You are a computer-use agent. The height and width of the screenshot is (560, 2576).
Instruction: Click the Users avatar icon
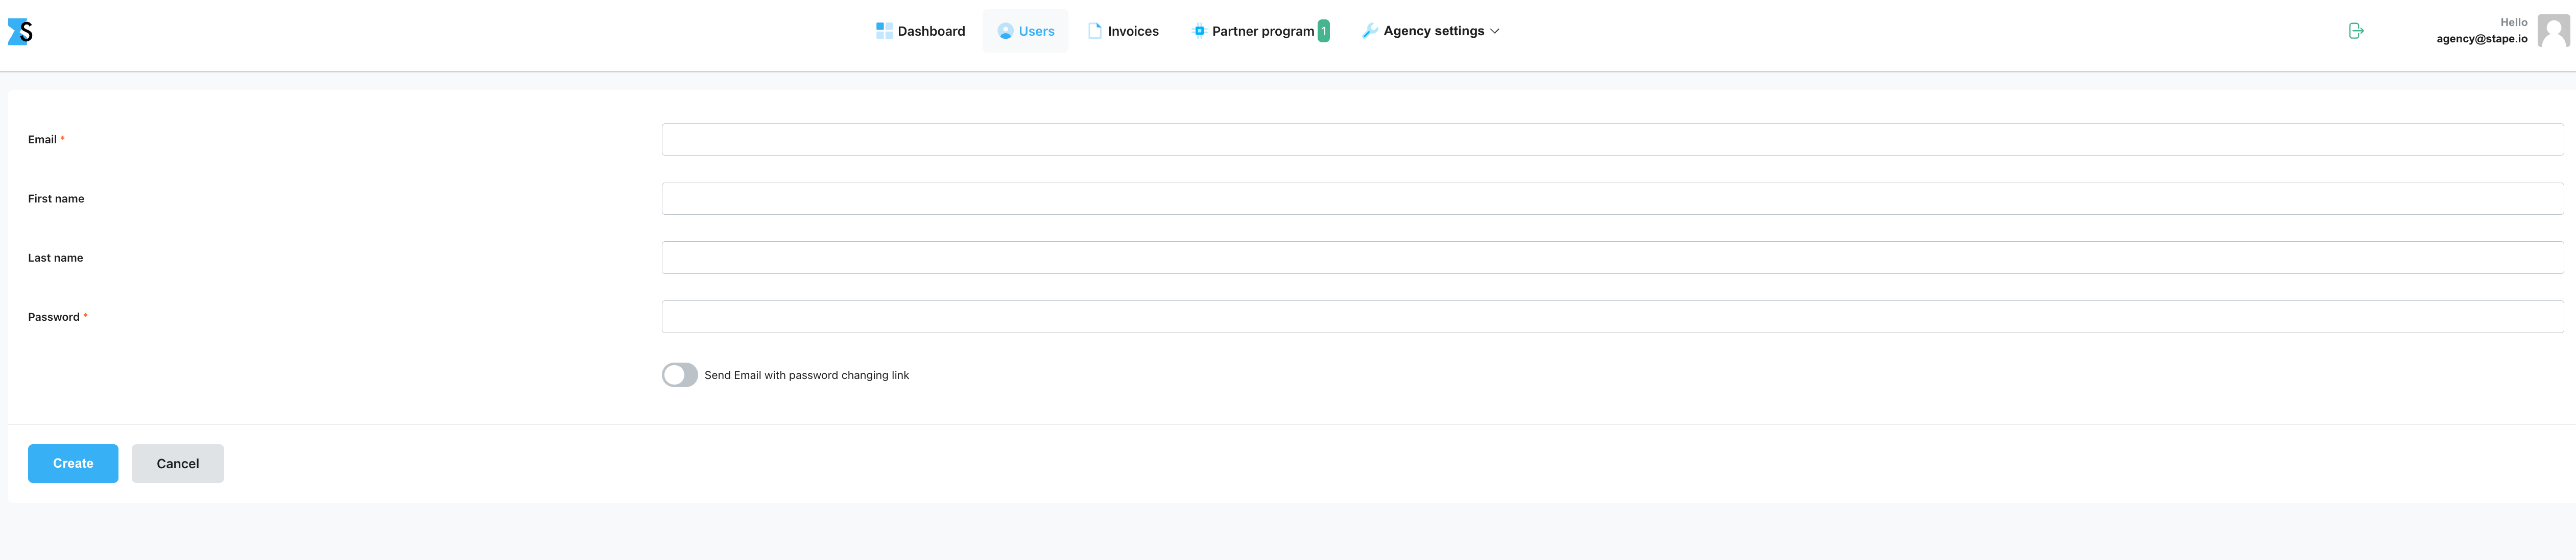coord(1005,31)
